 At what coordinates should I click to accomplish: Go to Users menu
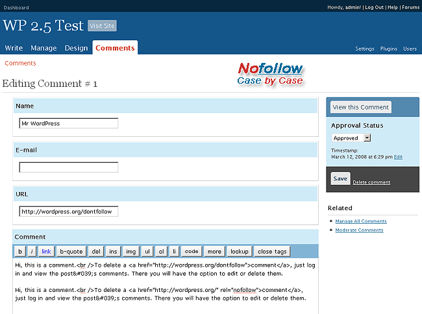tap(410, 49)
